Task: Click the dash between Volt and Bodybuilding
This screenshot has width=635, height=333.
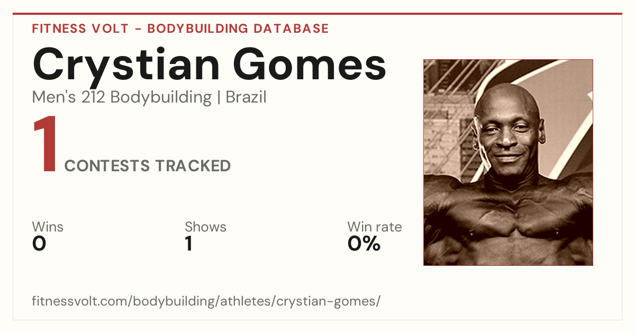Action: tap(138, 29)
